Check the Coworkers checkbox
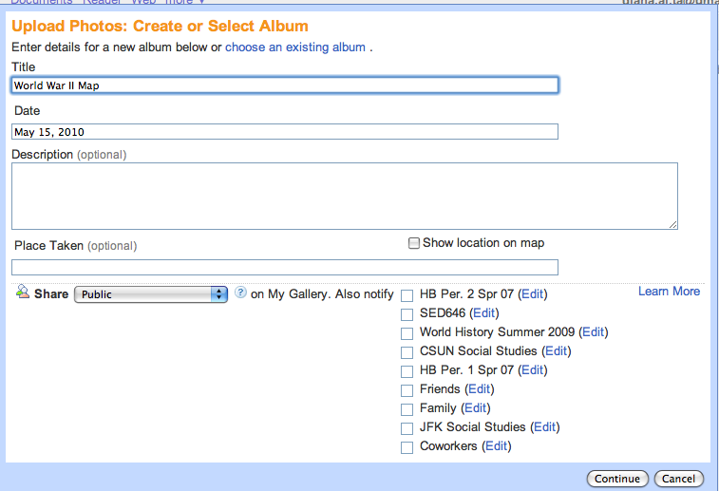 407,447
